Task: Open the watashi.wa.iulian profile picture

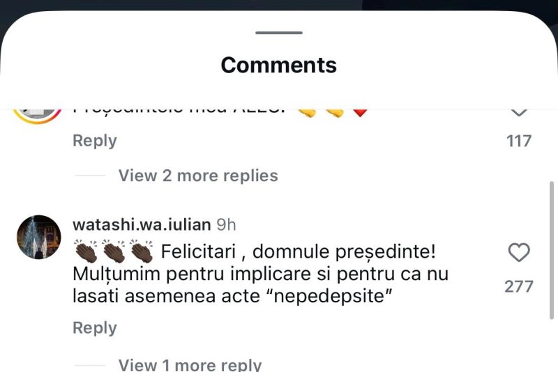Action: 39,237
